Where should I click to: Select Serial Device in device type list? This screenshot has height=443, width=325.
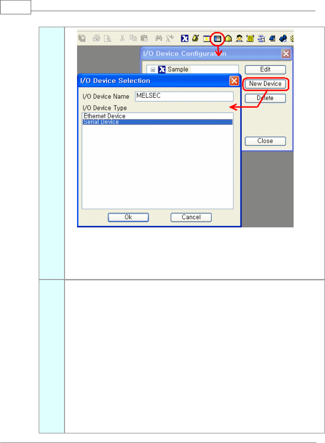158,122
